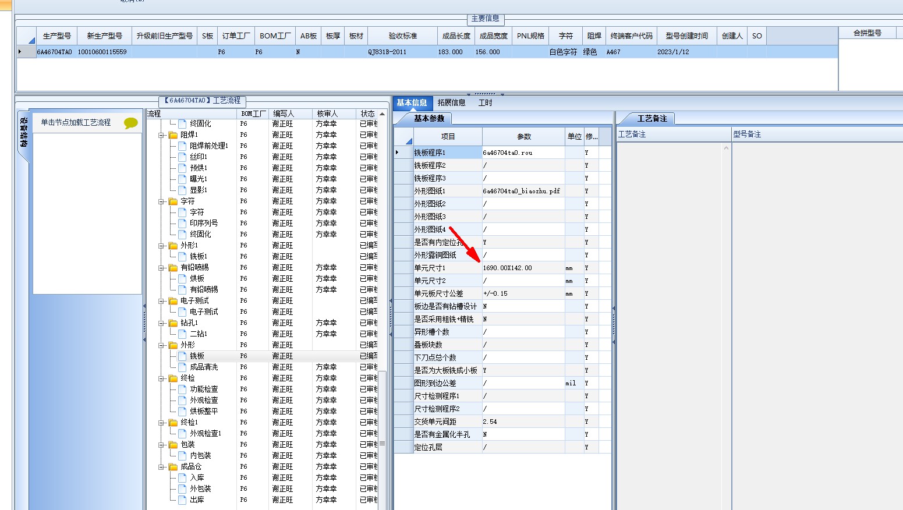The image size is (903, 510).
Task: Collapse the 成品仓 tree node
Action: 161,466
